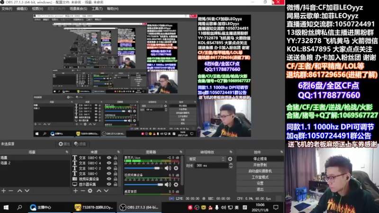
Task: Open 设置 settings button
Action: tap(260, 183)
